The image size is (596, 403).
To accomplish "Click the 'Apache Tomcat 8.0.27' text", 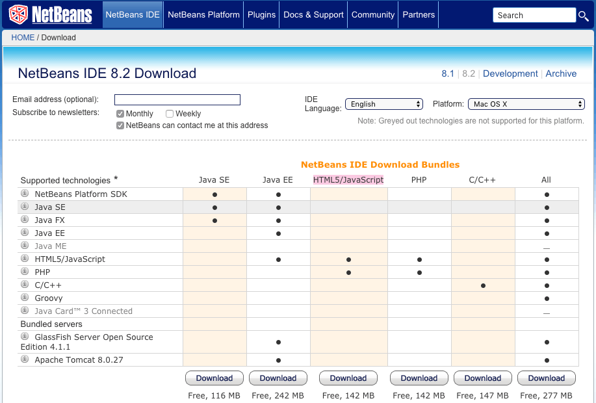I will click(79, 359).
